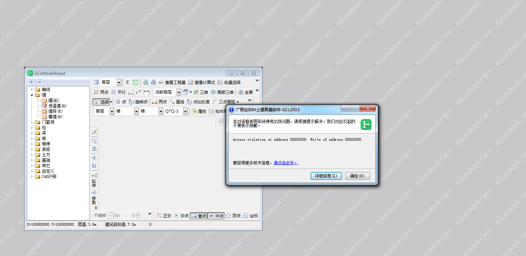Click 详细信息(I) button in error dialog

326,176
